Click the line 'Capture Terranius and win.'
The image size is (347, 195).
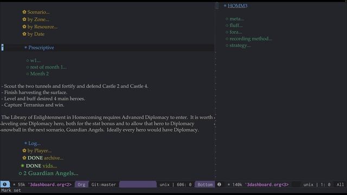coord(33,105)
